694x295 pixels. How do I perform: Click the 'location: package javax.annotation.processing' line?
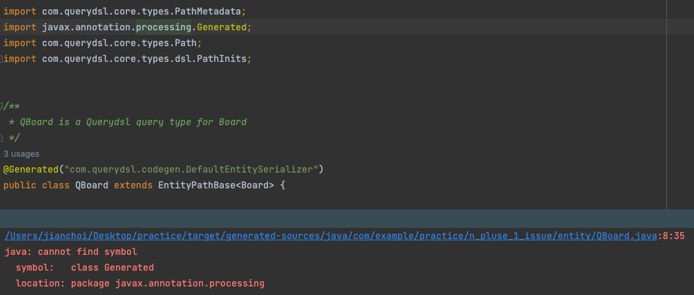click(140, 283)
